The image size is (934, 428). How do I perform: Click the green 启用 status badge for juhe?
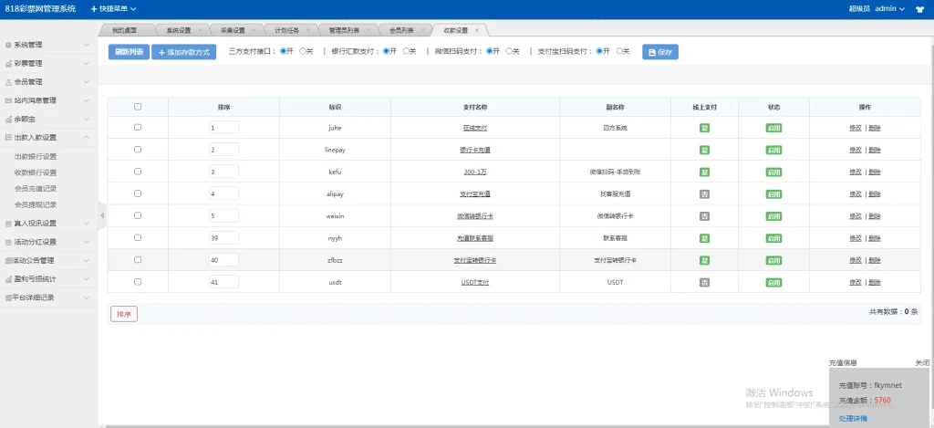tap(773, 127)
